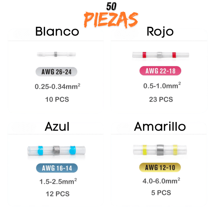Click the 23 PCS quantity label

point(161,100)
